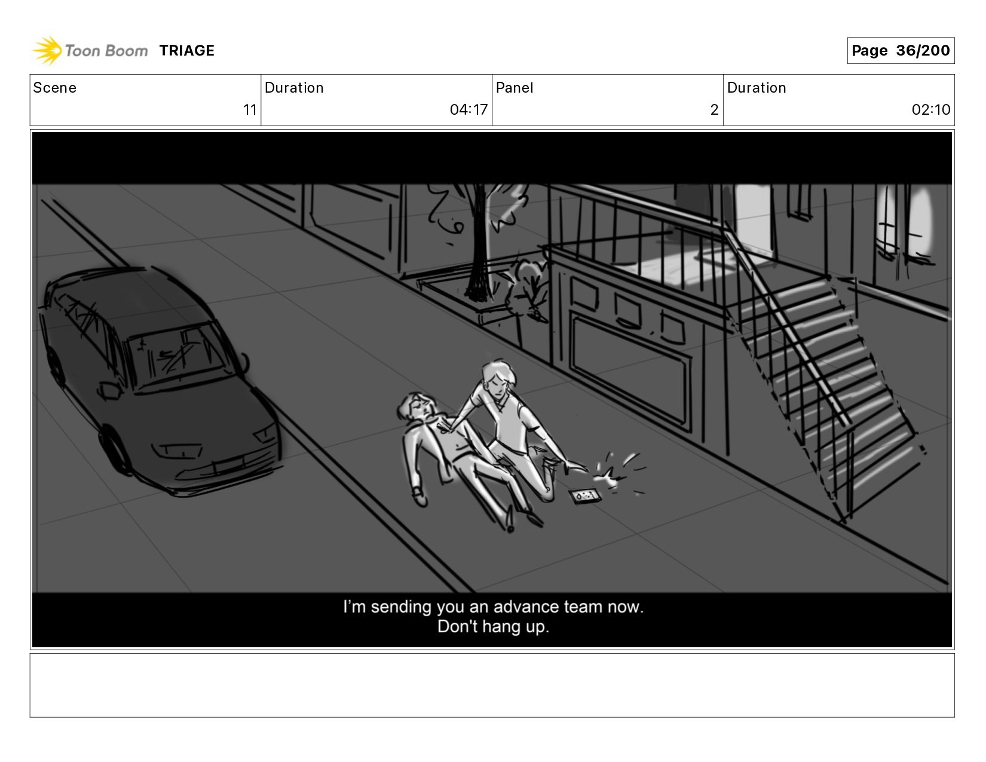Image resolution: width=986 pixels, height=762 pixels.
Task: Click the panel number 2
Action: tap(714, 110)
